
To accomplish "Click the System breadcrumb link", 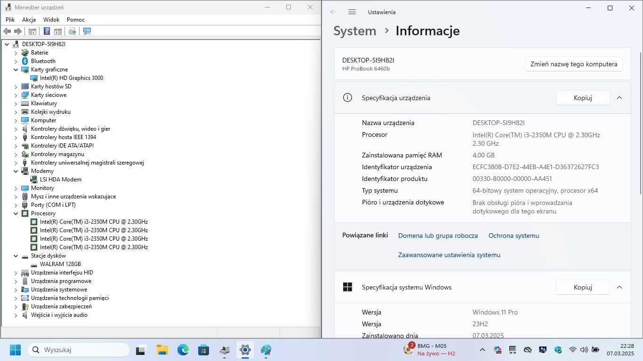I will pos(355,31).
